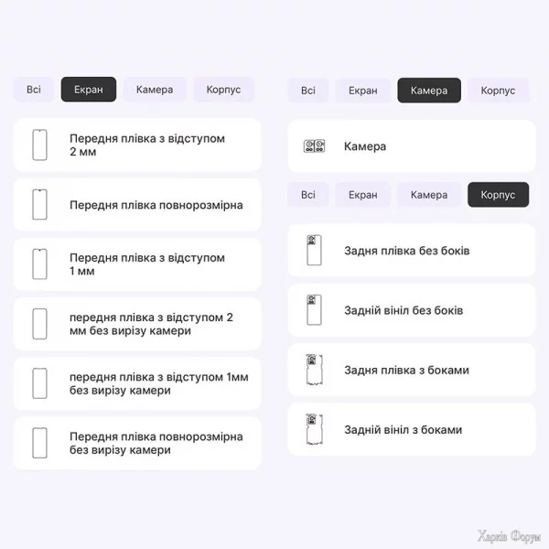Select the highlighted 'Екран' tab

pos(89,90)
